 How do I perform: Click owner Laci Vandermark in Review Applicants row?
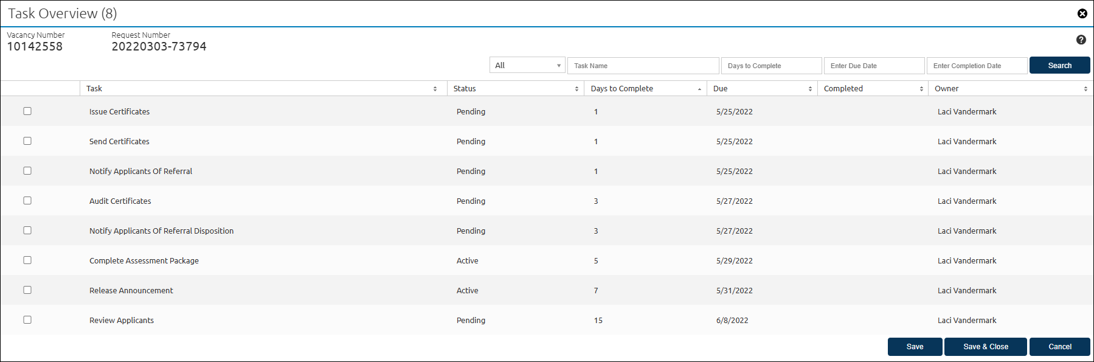(x=967, y=321)
